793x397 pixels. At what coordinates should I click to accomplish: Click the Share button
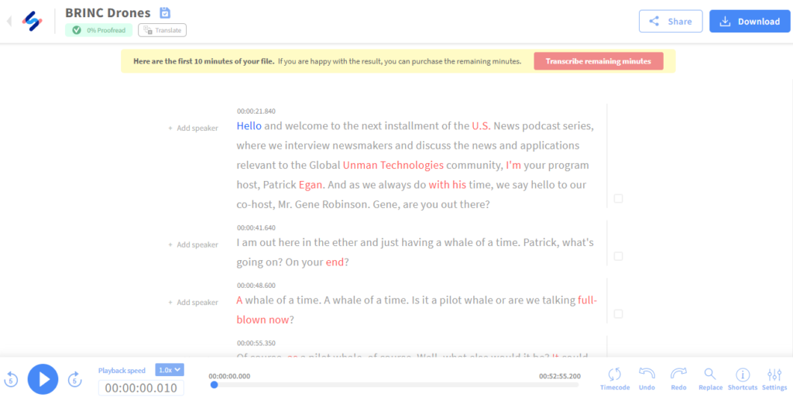tap(671, 21)
